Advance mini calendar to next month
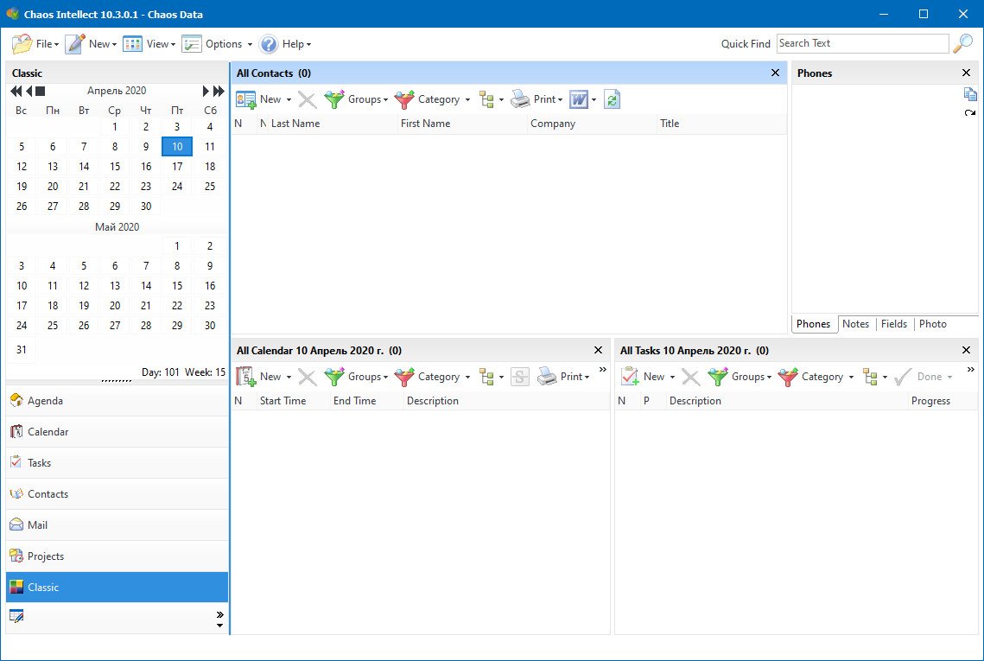The image size is (984, 661). coord(206,91)
